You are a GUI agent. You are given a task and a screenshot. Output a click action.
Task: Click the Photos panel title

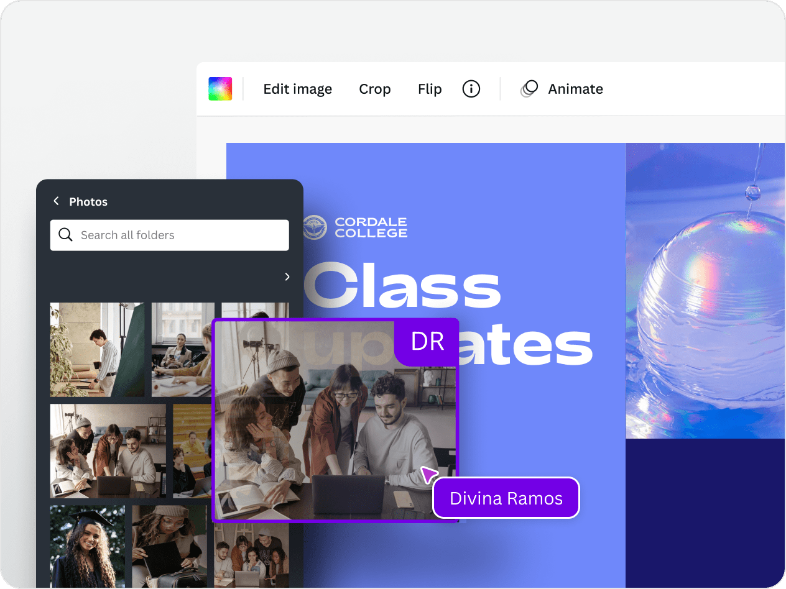coord(88,201)
